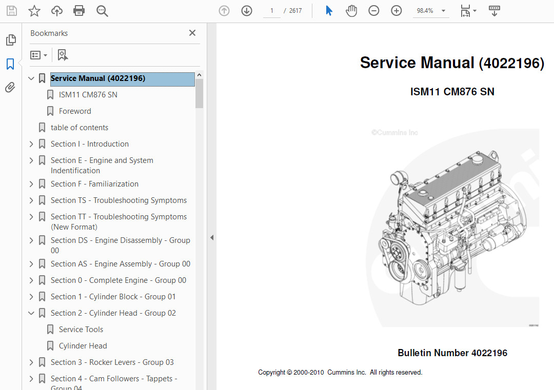Click the engine illustration on page
The width and height of the screenshot is (554, 390).
(x=453, y=228)
